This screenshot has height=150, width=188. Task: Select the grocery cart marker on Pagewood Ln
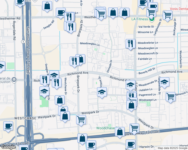pyautogui.click(x=171, y=96)
